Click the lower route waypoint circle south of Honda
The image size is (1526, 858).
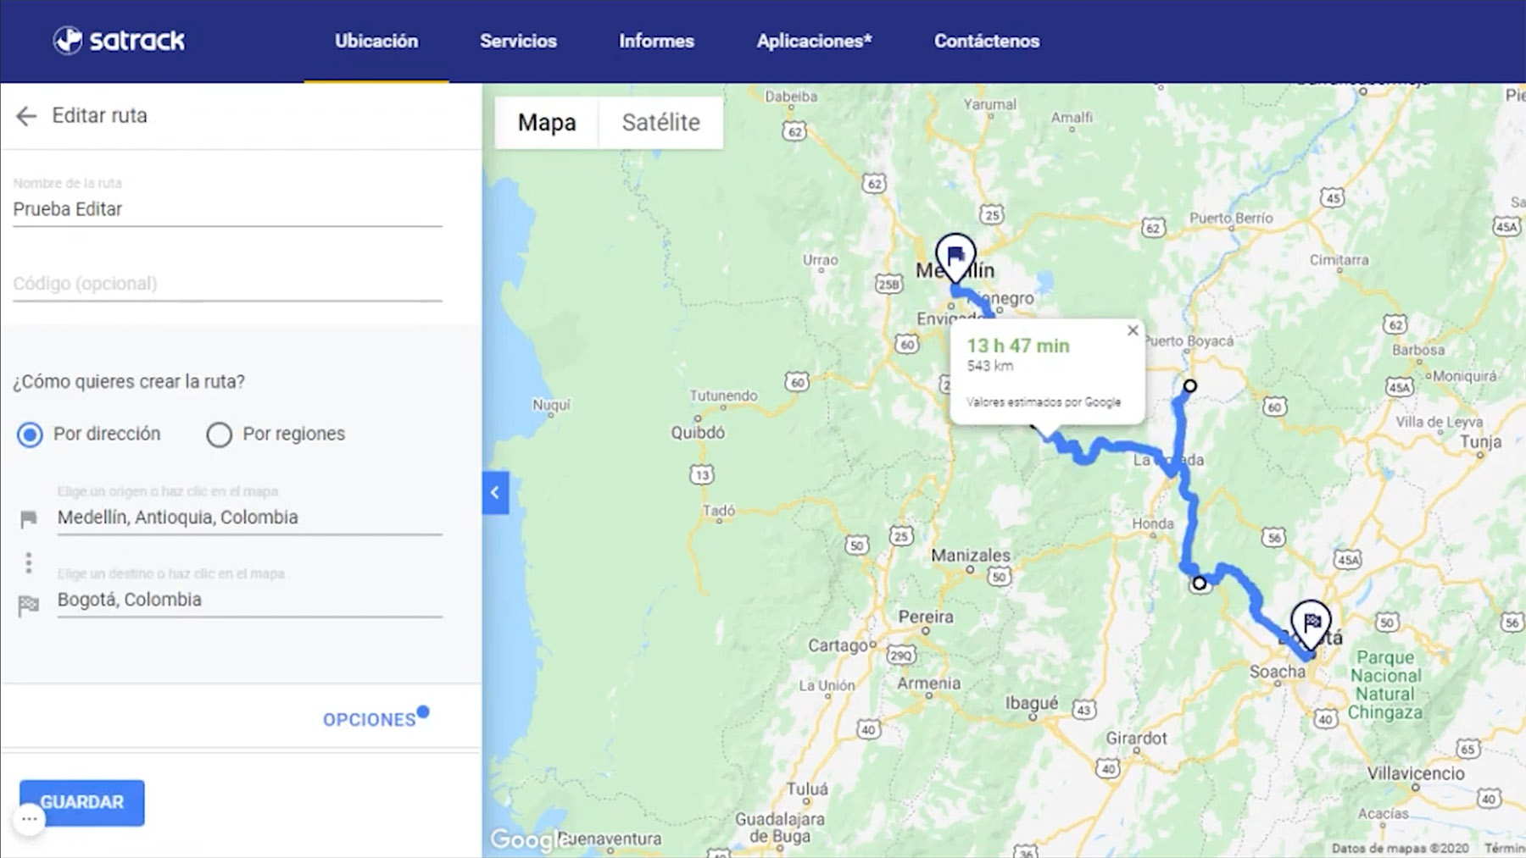click(1199, 584)
